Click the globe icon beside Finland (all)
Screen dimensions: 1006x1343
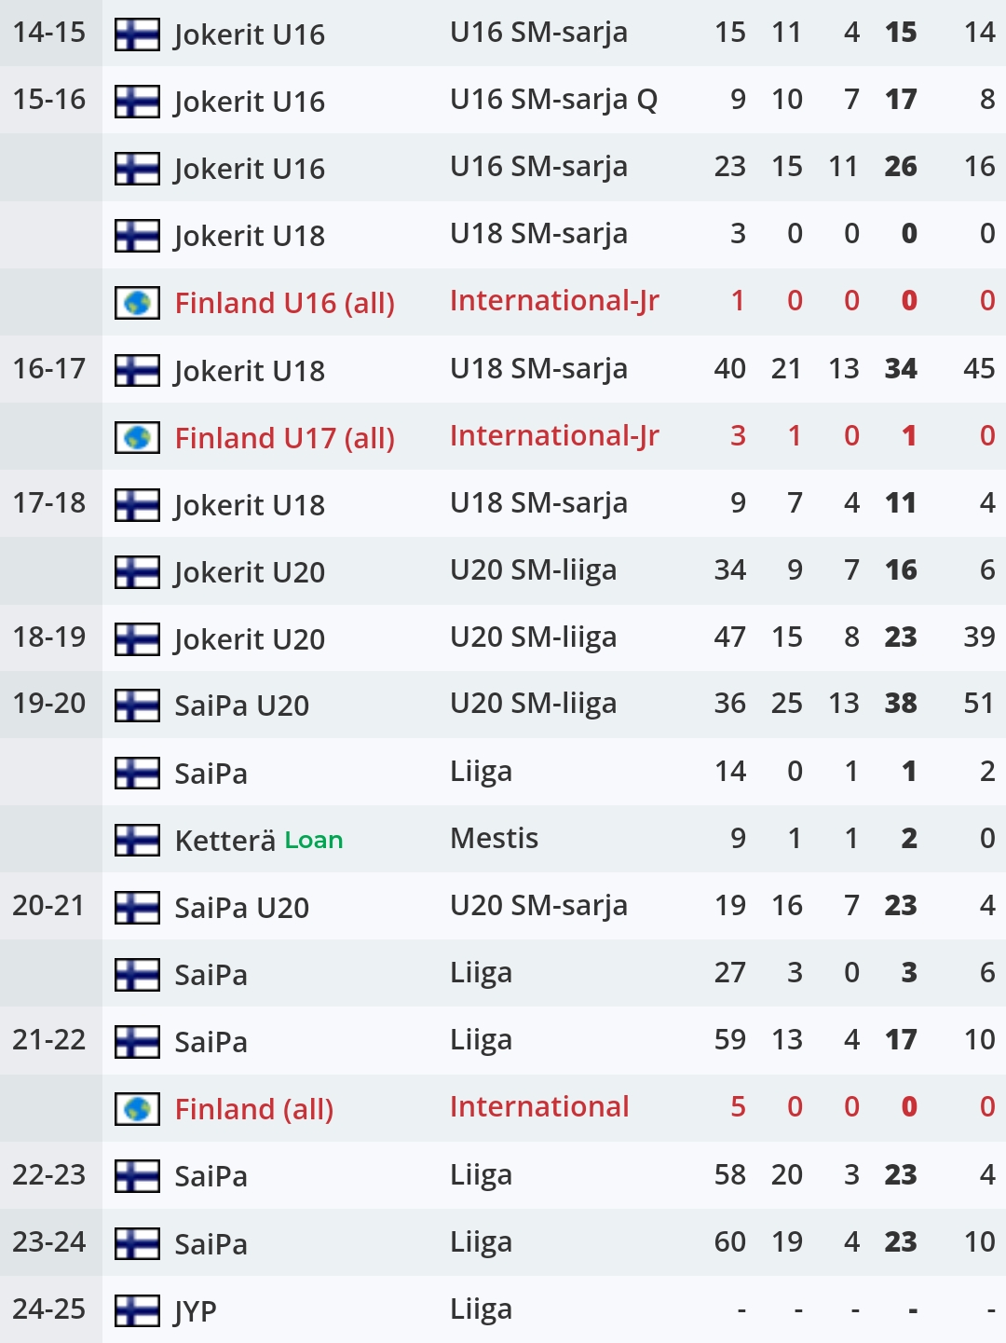tap(137, 1108)
